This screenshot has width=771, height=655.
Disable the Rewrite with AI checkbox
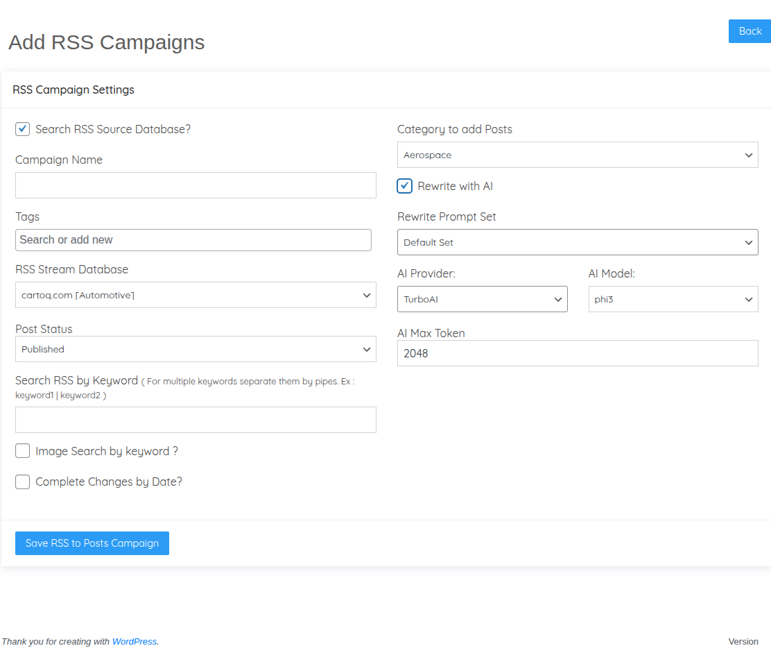pyautogui.click(x=405, y=186)
